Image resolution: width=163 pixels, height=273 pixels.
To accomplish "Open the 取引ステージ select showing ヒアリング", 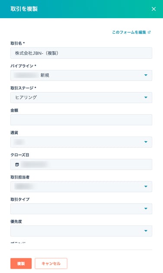I will pos(81,97).
